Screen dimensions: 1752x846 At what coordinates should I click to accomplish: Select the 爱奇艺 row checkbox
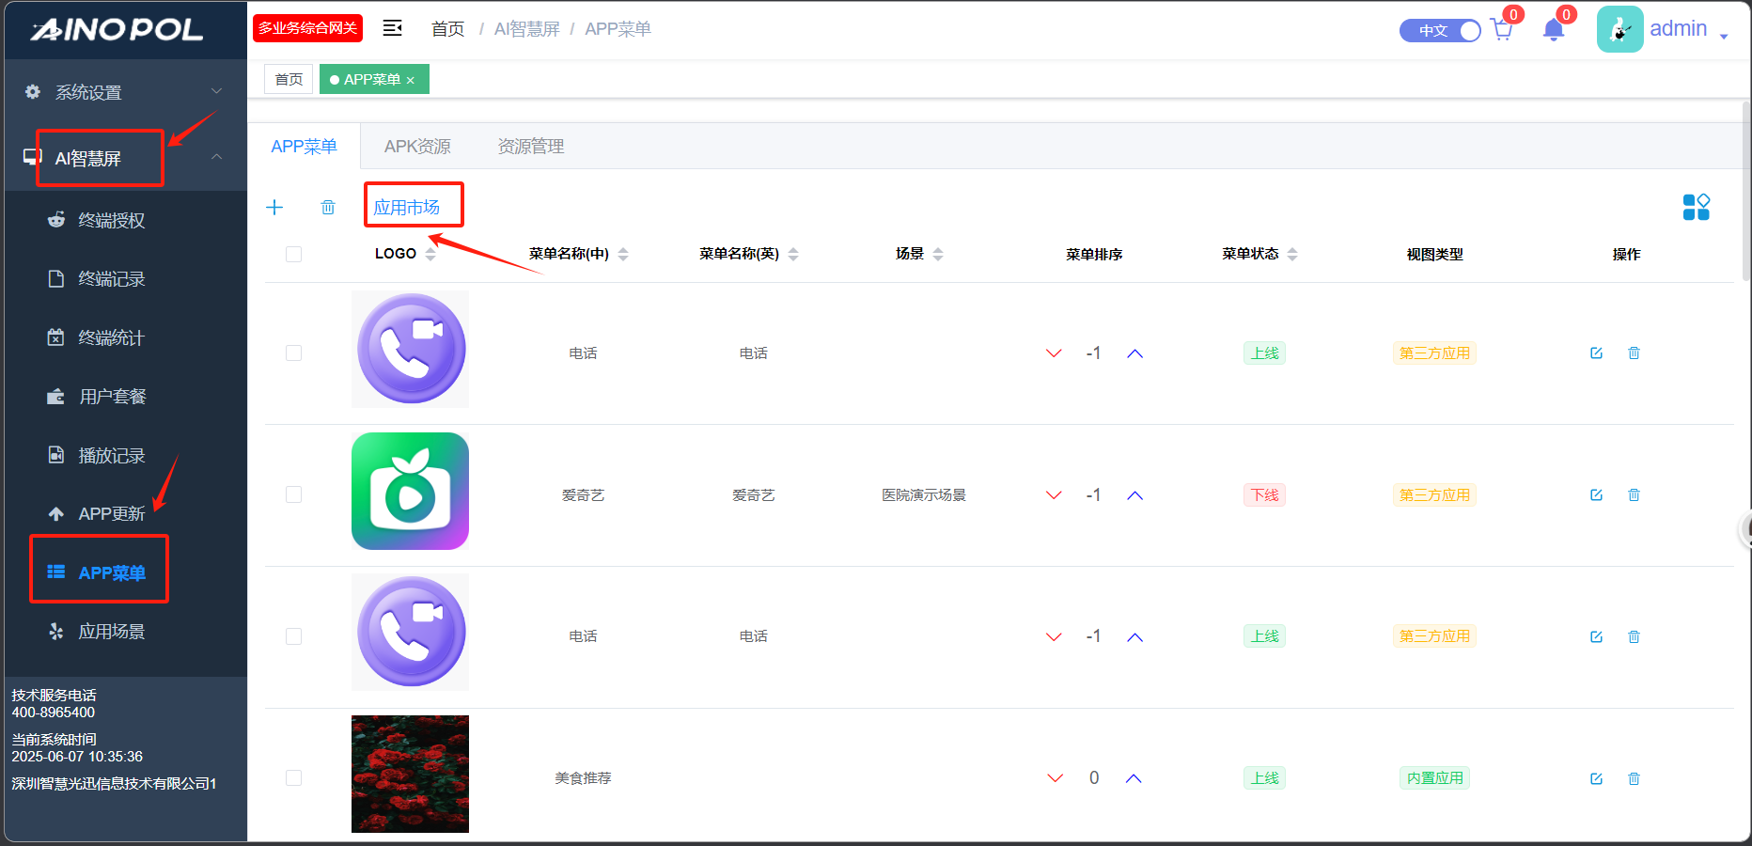coord(294,495)
